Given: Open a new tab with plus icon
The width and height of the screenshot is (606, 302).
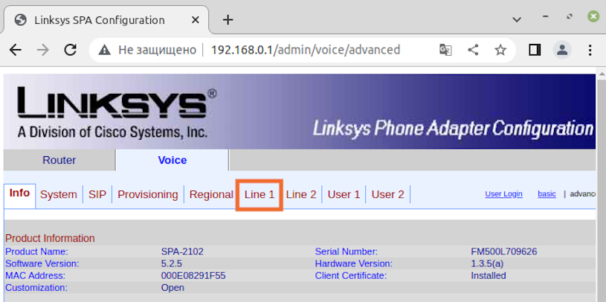Looking at the screenshot, I should tap(228, 20).
